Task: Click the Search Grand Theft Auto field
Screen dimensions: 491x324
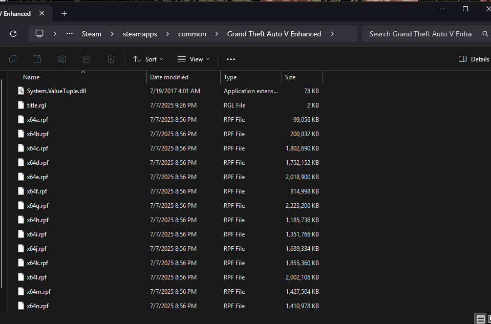Action: 420,34
